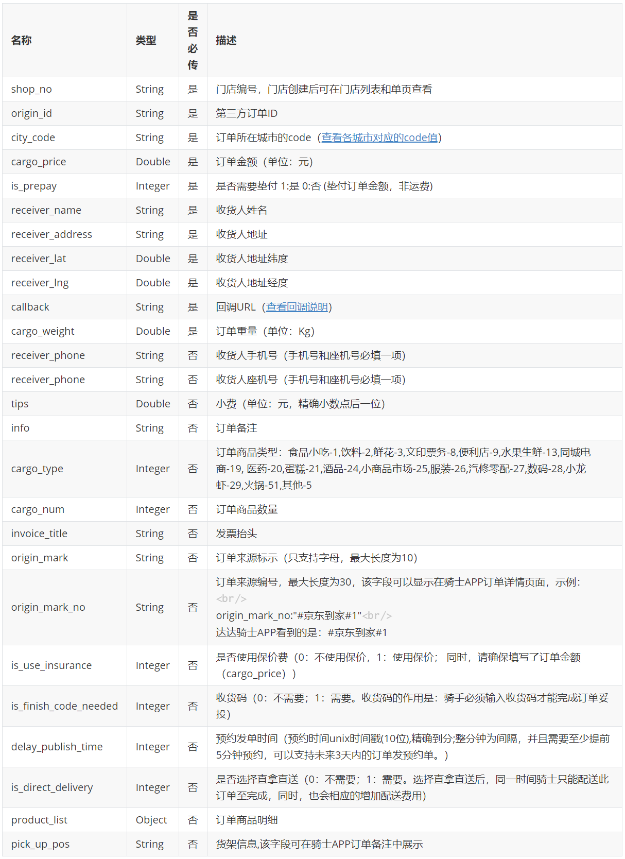The width and height of the screenshot is (625, 859).
Task: Select the receiver_address parameter name
Action: [51, 234]
